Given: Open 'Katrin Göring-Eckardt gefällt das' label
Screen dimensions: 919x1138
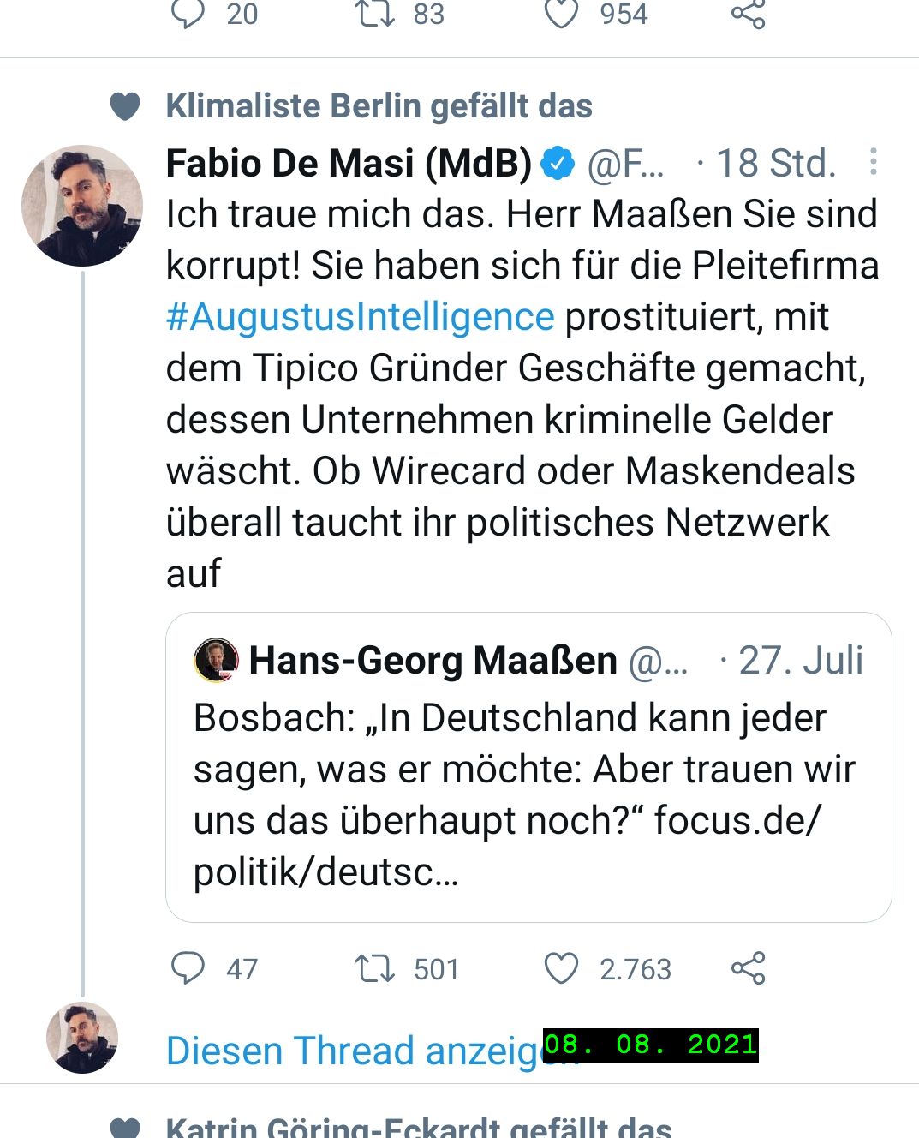Looking at the screenshot, I should [x=418, y=1126].
